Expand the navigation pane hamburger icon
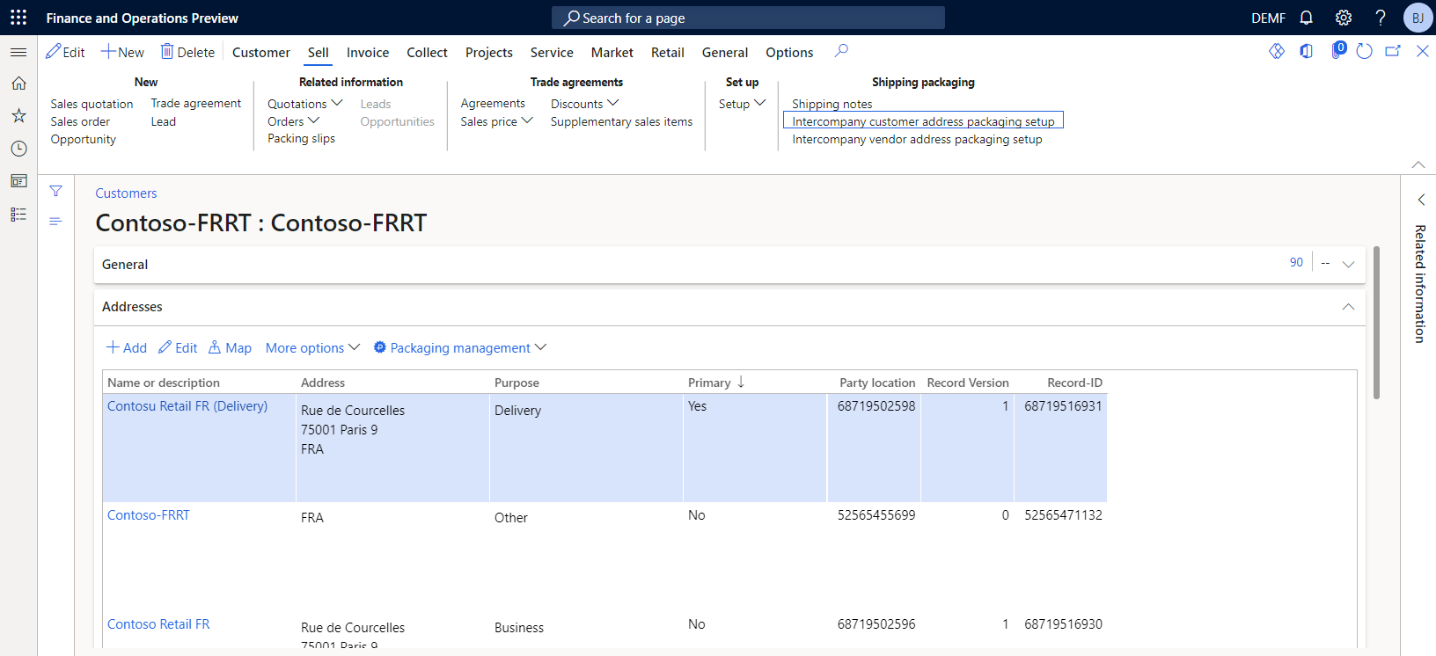 click(18, 52)
